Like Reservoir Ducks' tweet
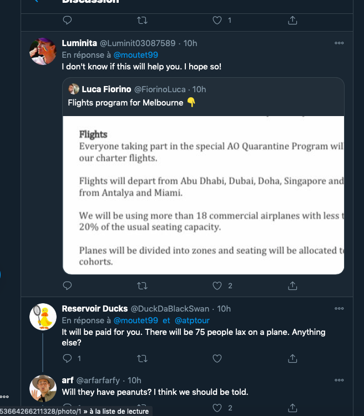Screen dimensions: 364x416 pyautogui.click(x=218, y=358)
